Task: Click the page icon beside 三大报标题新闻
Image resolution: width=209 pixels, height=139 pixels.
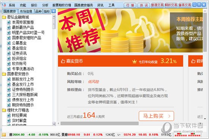Action: click(x=9, y=95)
